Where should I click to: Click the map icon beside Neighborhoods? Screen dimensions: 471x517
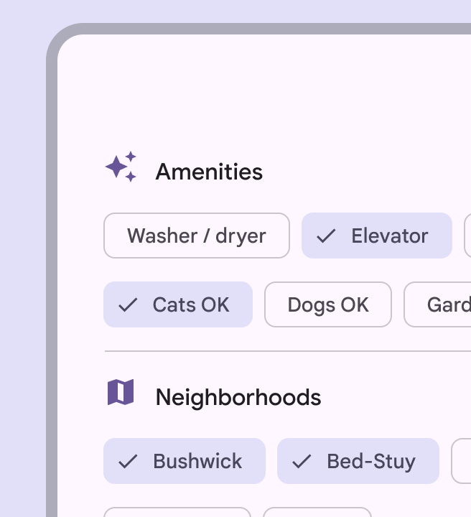121,392
